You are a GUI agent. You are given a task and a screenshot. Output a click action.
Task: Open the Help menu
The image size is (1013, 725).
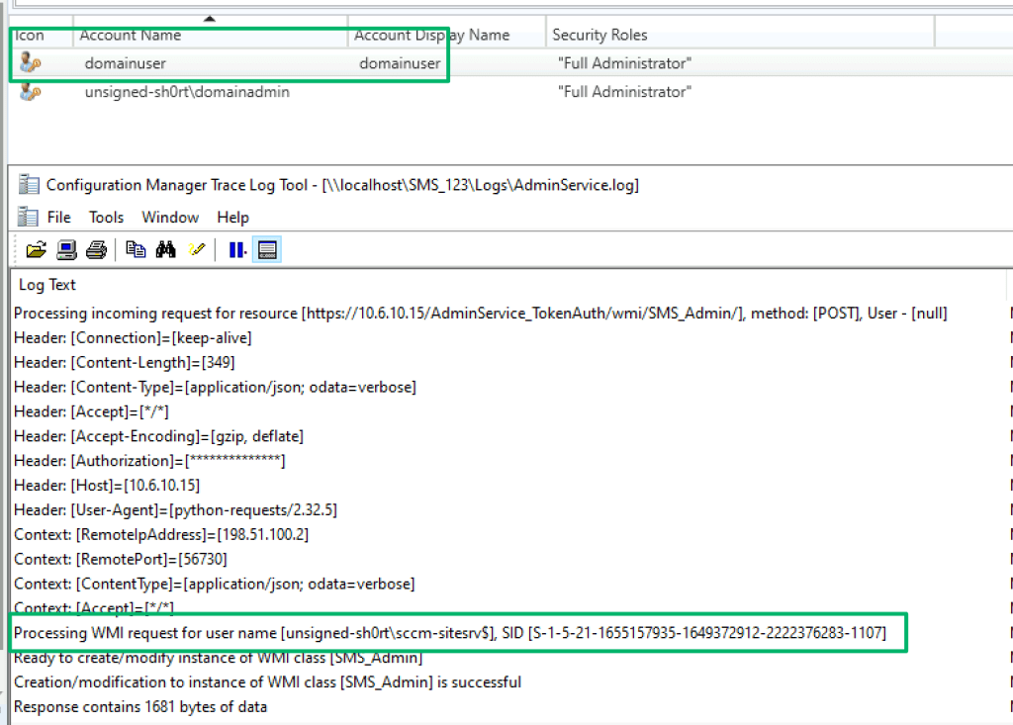click(233, 217)
